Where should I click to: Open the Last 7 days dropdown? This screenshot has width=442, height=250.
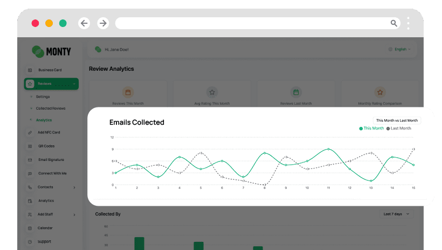coord(396,214)
